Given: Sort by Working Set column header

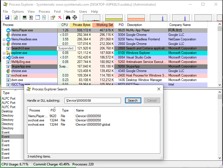Looking at the screenshot, I should pos(103,25).
